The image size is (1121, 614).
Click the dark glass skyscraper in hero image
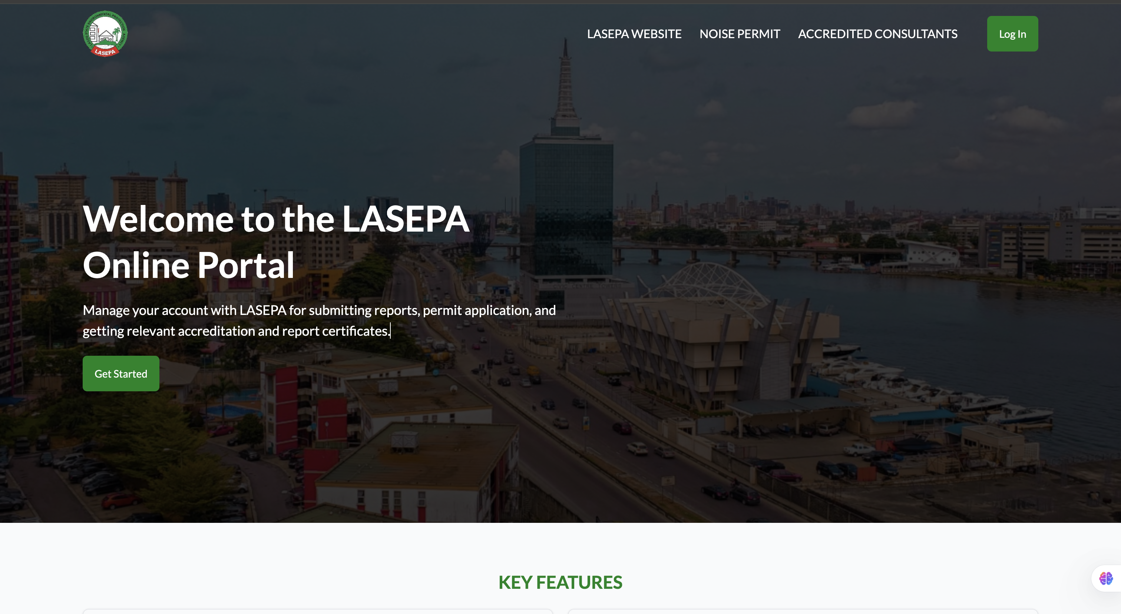pos(566,196)
